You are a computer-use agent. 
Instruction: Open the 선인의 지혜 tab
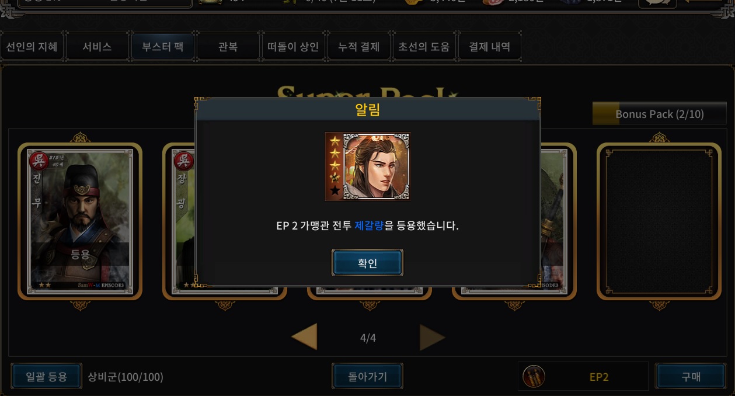32,47
